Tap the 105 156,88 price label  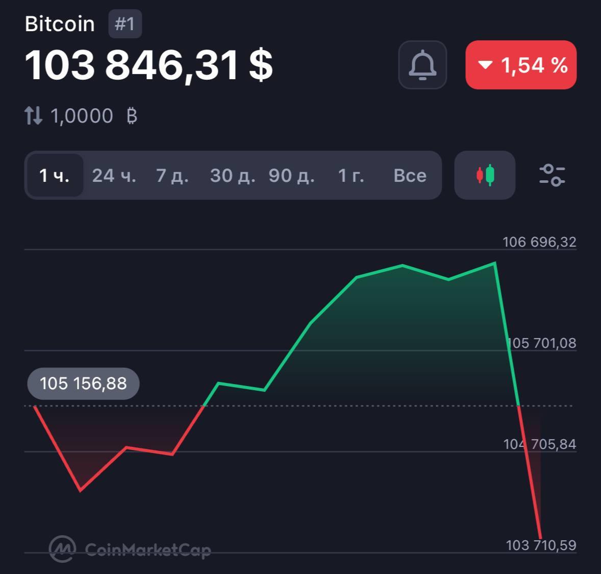(x=83, y=383)
